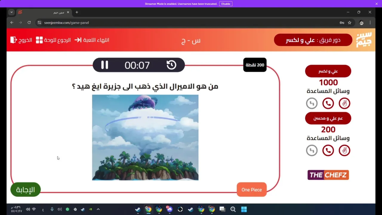Use the phone call lifeline for عم علي و محسن

[x=328, y=150]
